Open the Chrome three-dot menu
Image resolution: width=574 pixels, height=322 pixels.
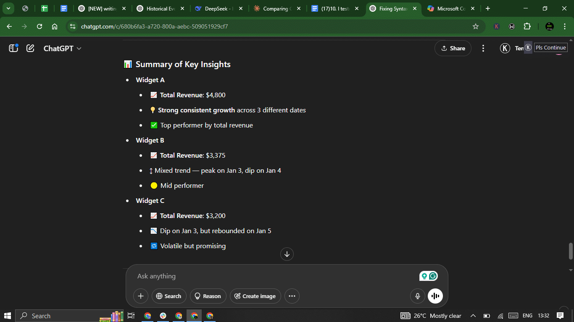point(564,26)
